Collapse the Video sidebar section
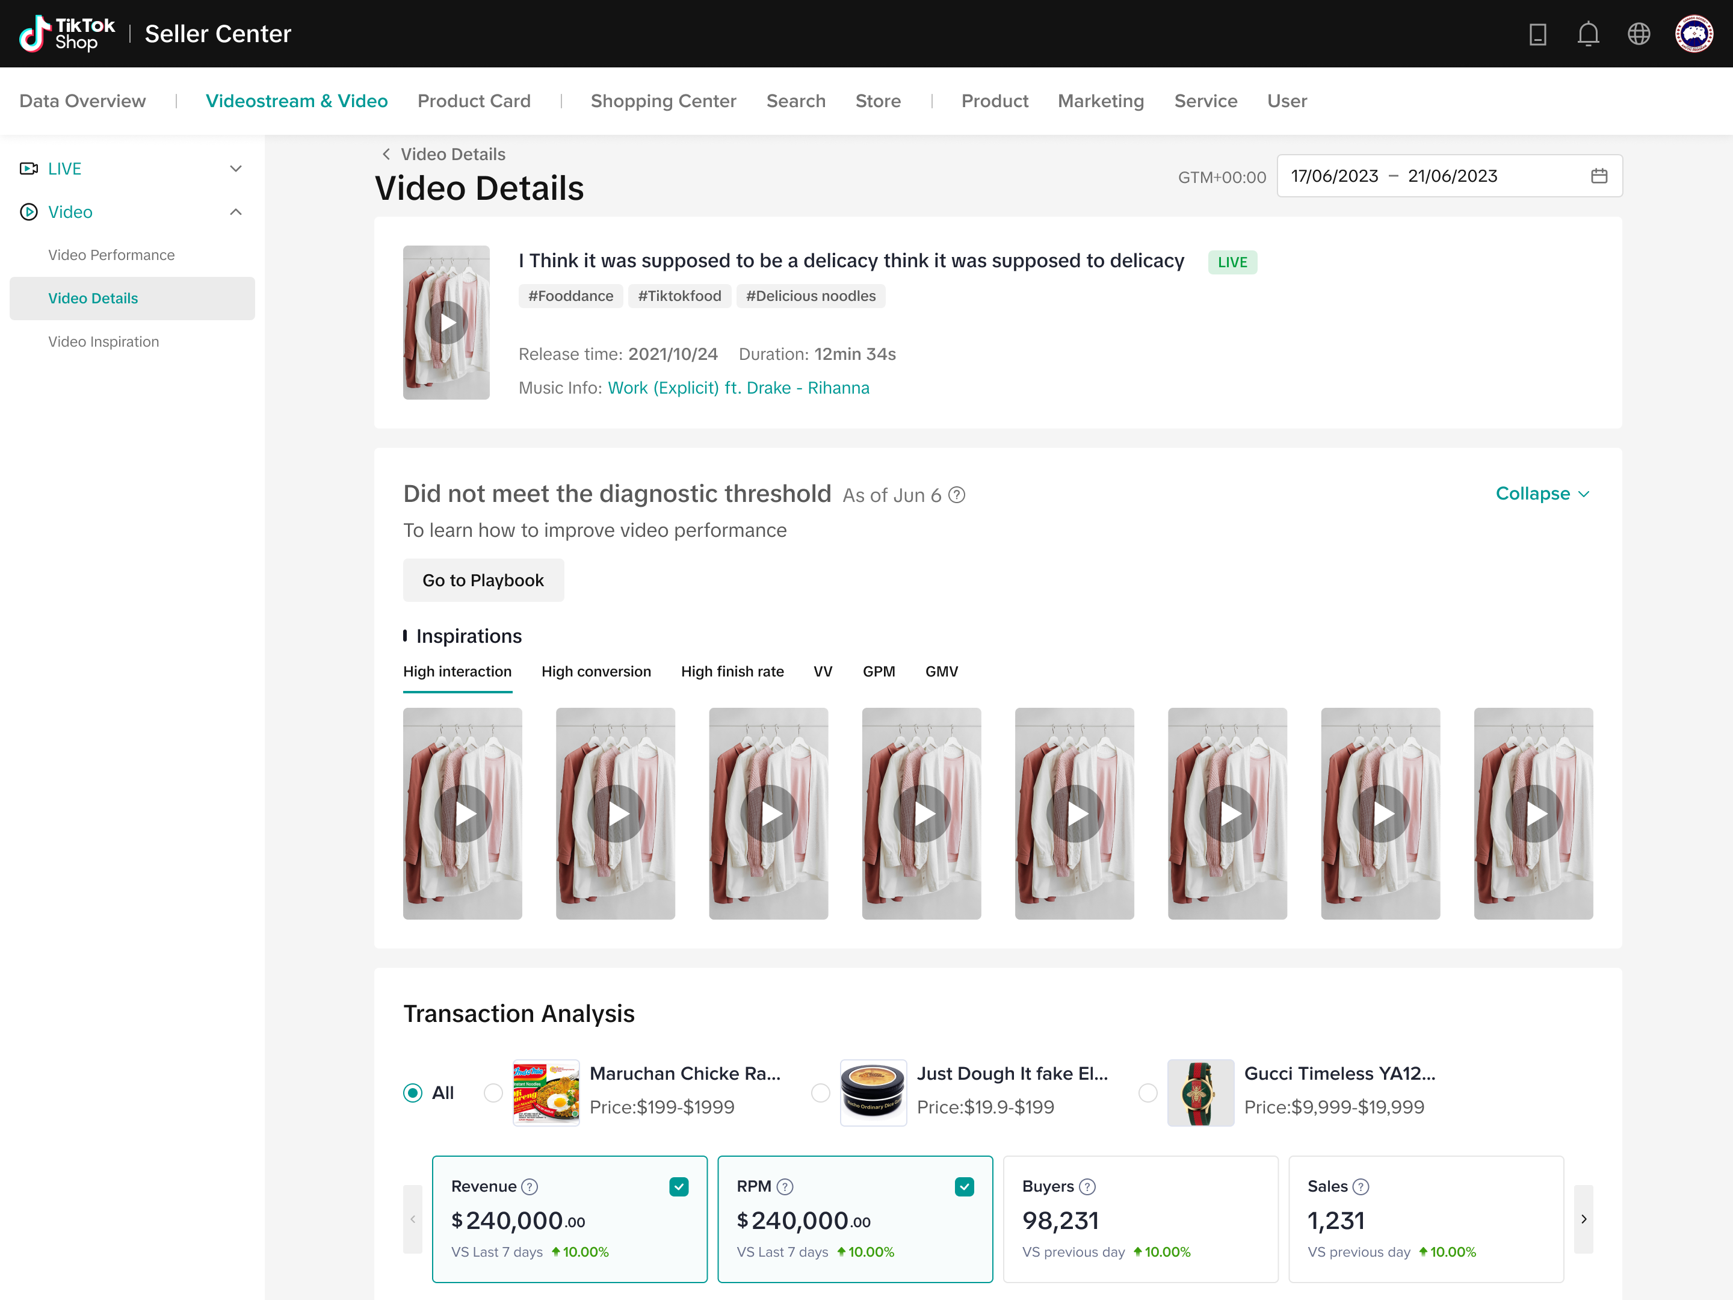Viewport: 1733px width, 1300px height. (235, 212)
